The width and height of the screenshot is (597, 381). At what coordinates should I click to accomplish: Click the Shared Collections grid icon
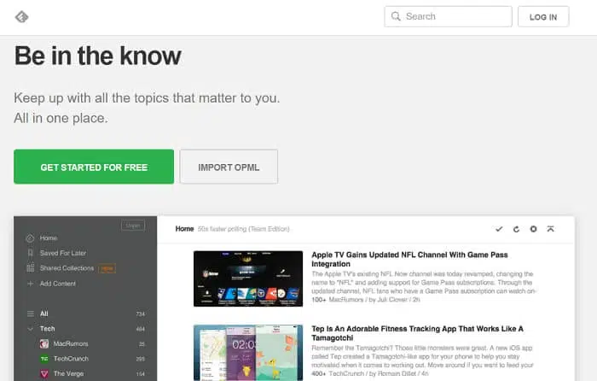click(30, 268)
